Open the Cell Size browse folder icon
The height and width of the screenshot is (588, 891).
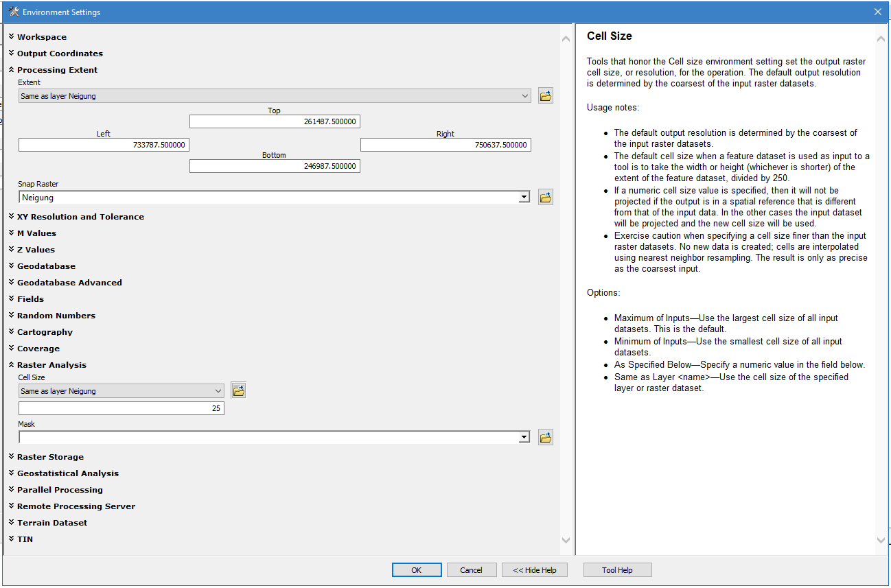[x=238, y=391]
